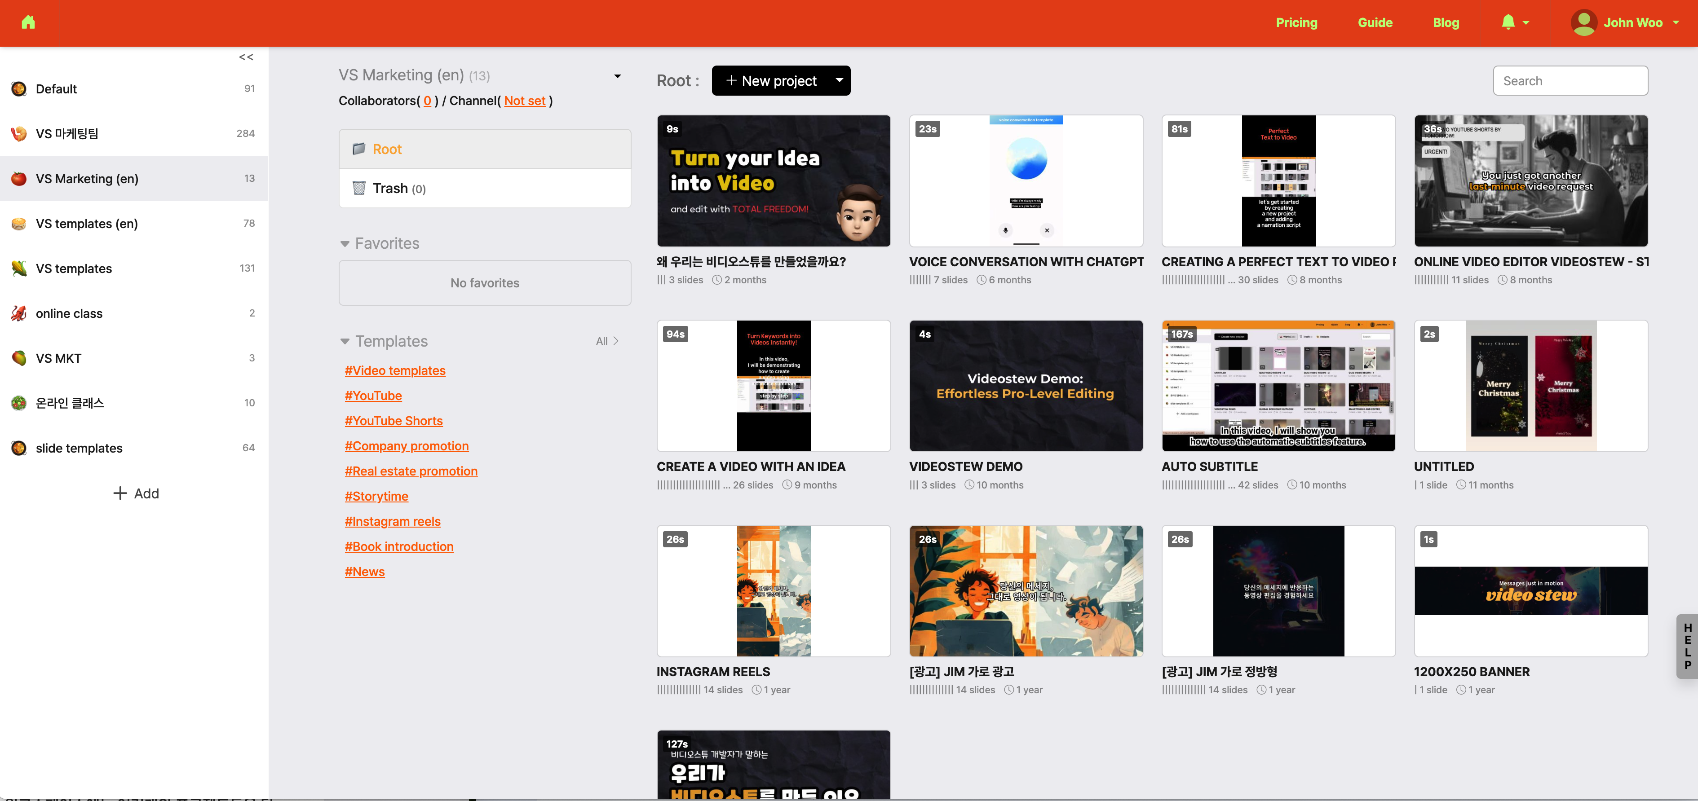Click the Add workspace plus icon
This screenshot has width=1698, height=801.
[120, 493]
